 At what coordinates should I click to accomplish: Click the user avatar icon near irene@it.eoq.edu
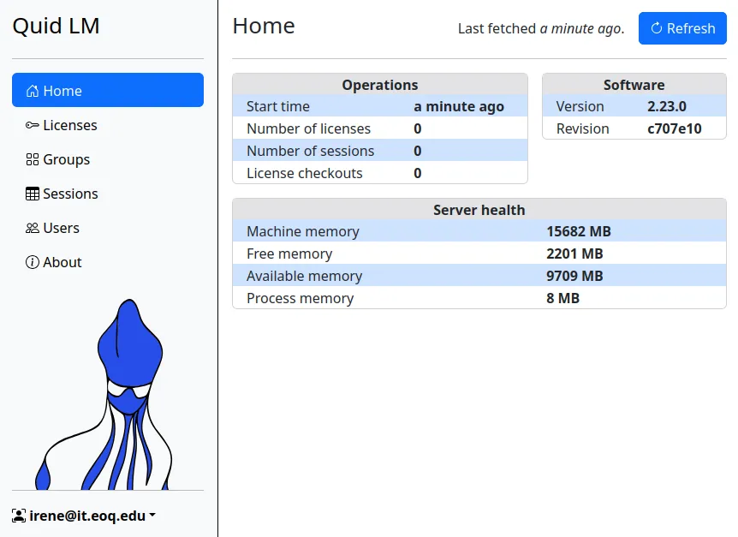point(19,514)
